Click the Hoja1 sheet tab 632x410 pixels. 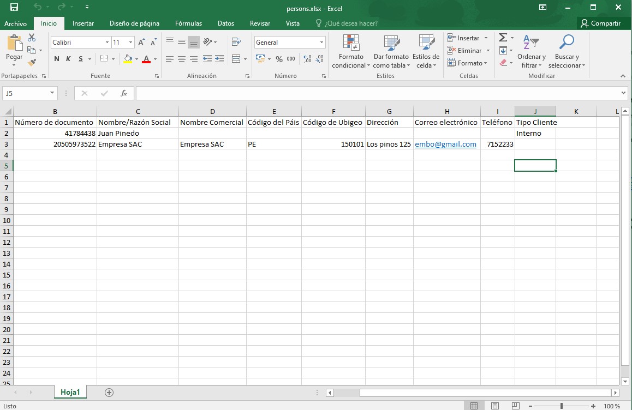click(70, 392)
